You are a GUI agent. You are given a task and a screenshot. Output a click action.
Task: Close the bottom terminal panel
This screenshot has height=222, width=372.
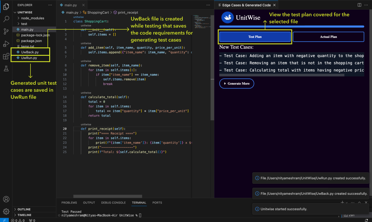(366, 202)
